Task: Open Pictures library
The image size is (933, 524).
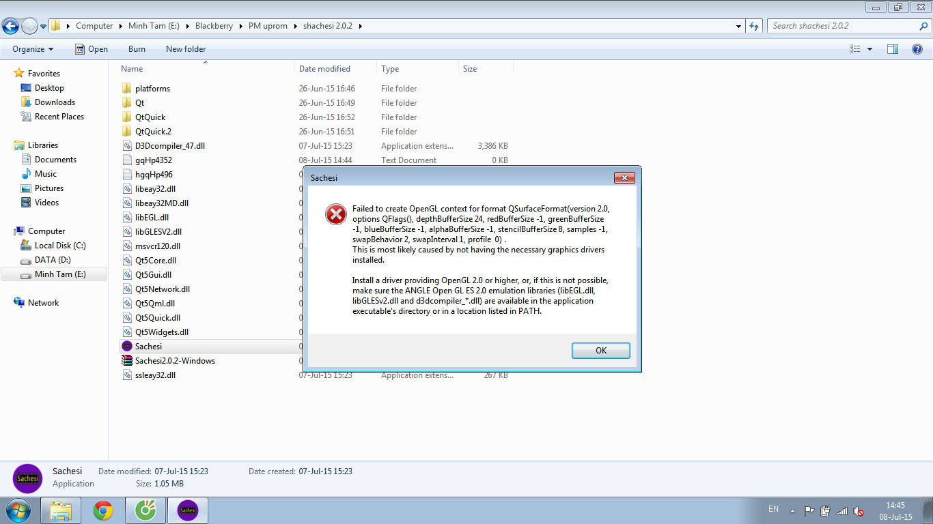Action: pos(49,188)
